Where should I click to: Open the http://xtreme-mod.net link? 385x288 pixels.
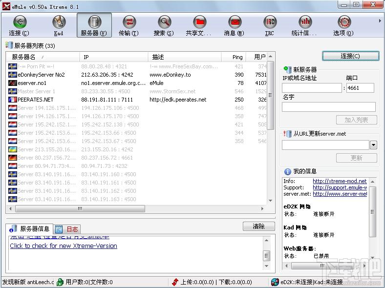click(x=340, y=181)
